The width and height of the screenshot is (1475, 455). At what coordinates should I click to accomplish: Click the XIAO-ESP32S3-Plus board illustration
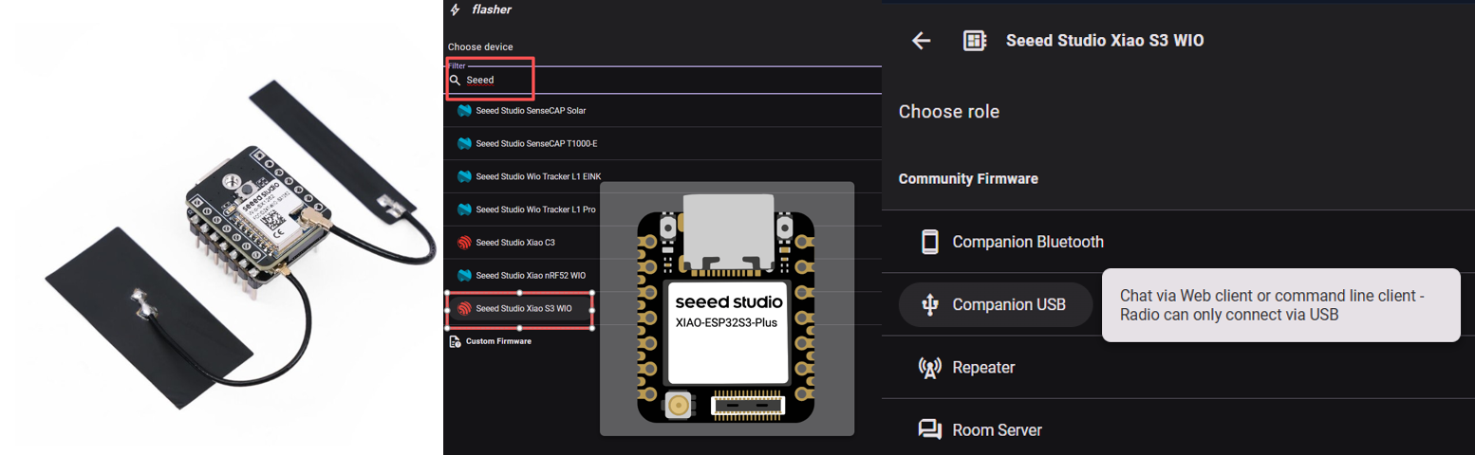tap(727, 308)
